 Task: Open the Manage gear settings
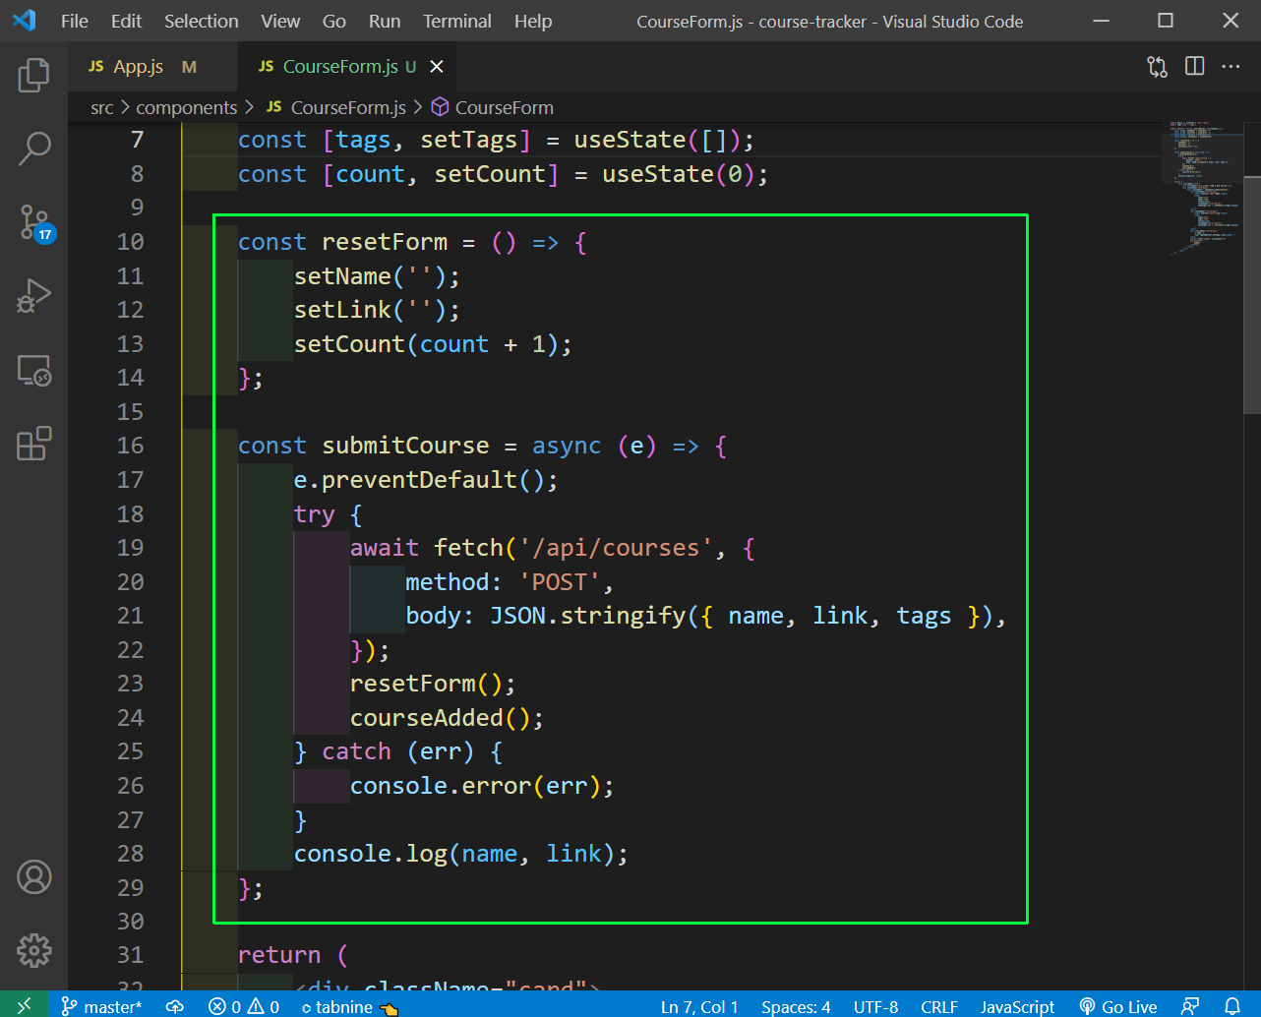click(x=33, y=950)
